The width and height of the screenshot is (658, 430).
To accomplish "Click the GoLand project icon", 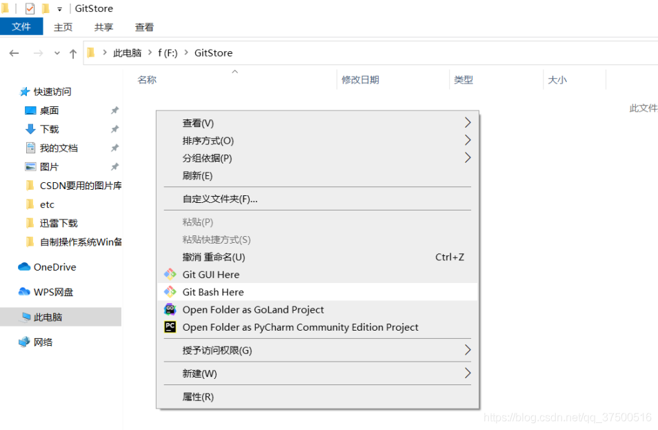I will (170, 309).
